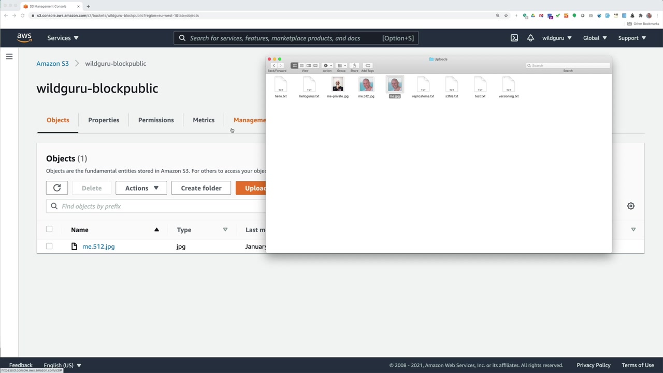This screenshot has height=373, width=663.
Task: Click the refresh objects button
Action: point(57,188)
